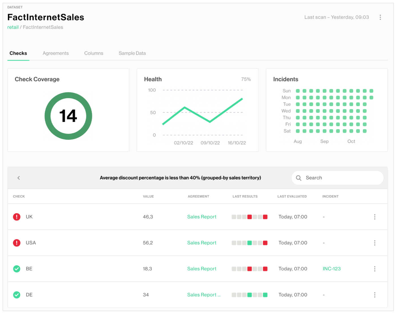Click the green checkmark icon for BE
Viewport: 397px width, 315px height.
pos(17,269)
